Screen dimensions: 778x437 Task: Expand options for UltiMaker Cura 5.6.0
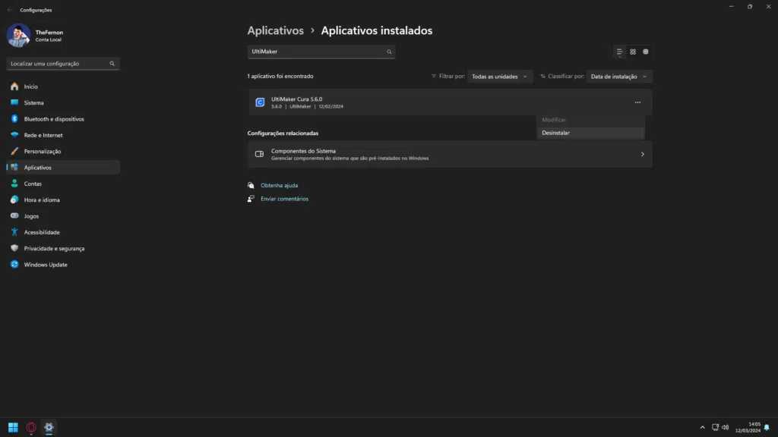(637, 102)
